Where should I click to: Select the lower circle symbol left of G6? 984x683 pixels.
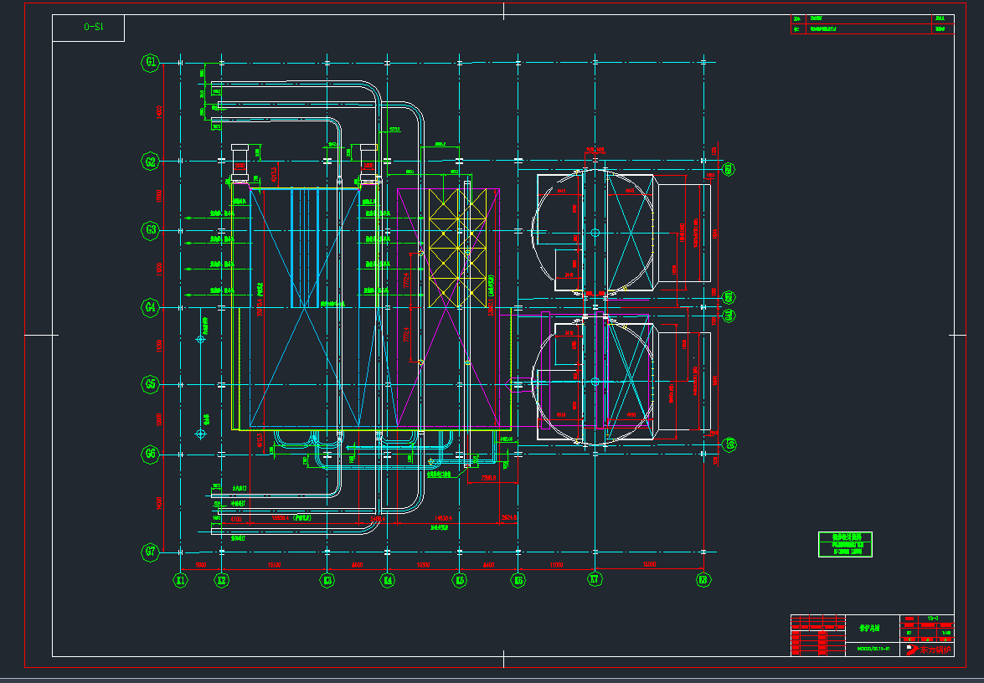click(201, 434)
